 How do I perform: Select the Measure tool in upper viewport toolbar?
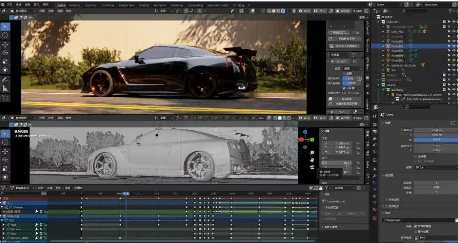5,88
